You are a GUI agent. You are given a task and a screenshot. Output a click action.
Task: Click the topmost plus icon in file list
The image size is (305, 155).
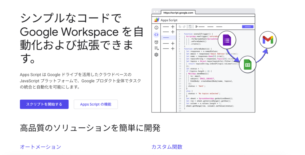click(x=172, y=27)
